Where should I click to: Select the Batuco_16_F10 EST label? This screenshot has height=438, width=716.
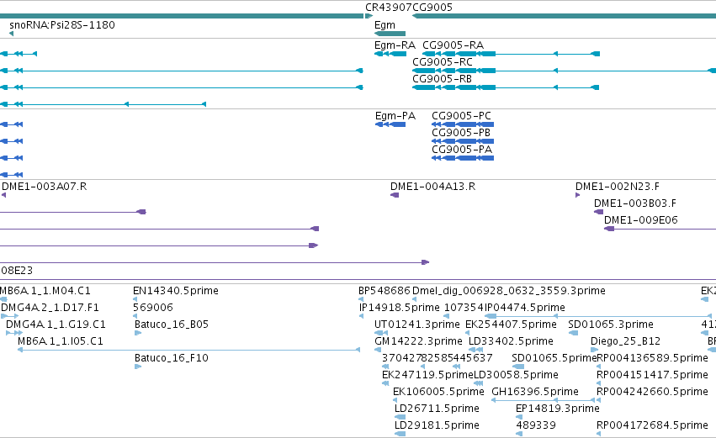point(172,359)
